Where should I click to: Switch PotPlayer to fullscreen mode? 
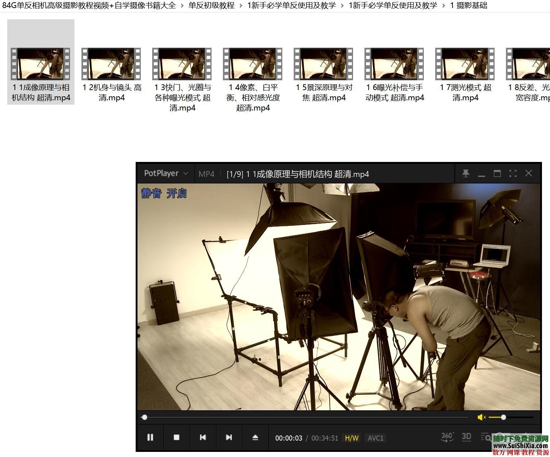pos(513,174)
